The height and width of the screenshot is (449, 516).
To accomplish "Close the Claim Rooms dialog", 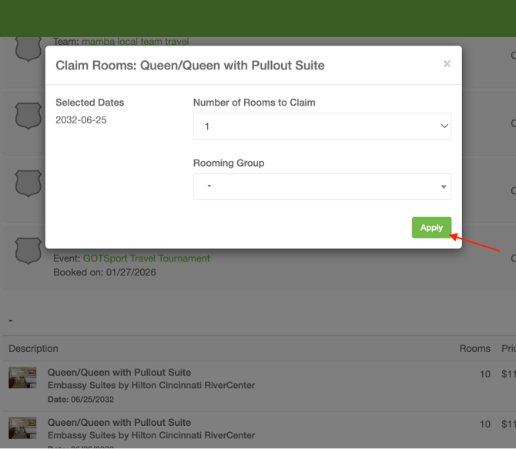I will (447, 64).
